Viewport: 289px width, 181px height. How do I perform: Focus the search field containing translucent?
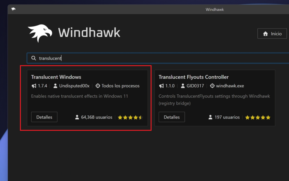click(x=159, y=58)
